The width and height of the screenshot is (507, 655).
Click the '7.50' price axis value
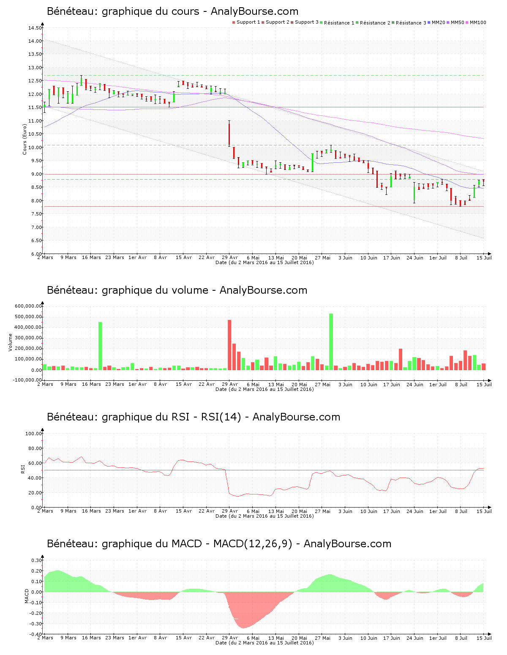point(36,214)
